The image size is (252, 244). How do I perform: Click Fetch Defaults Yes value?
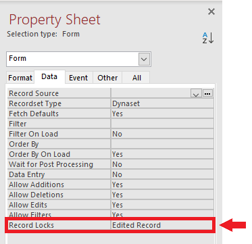click(162, 114)
